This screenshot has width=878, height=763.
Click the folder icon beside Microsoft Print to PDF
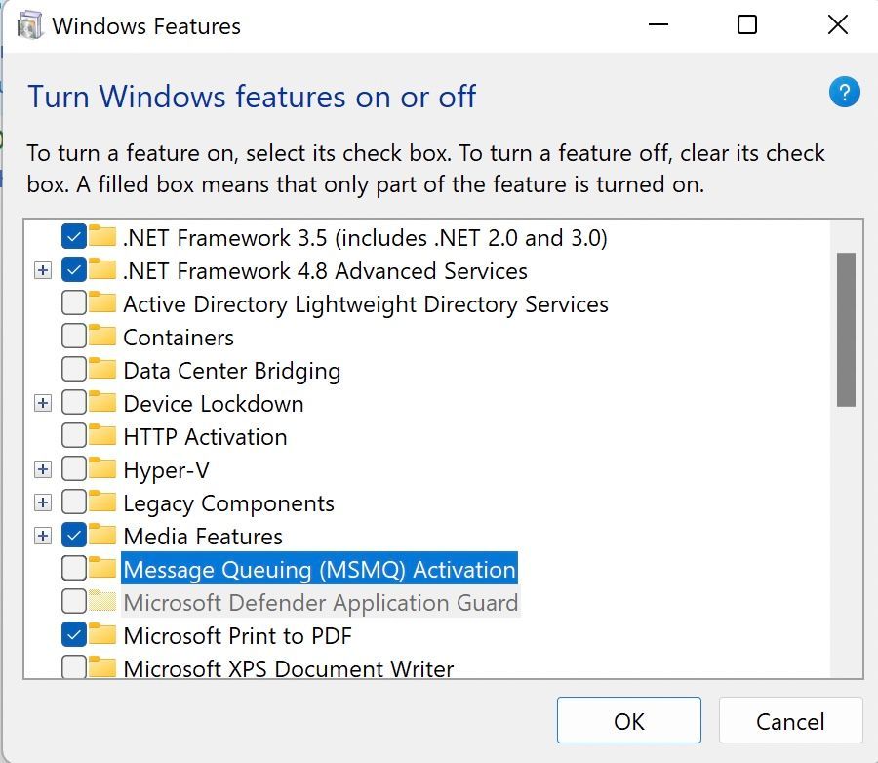[100, 635]
